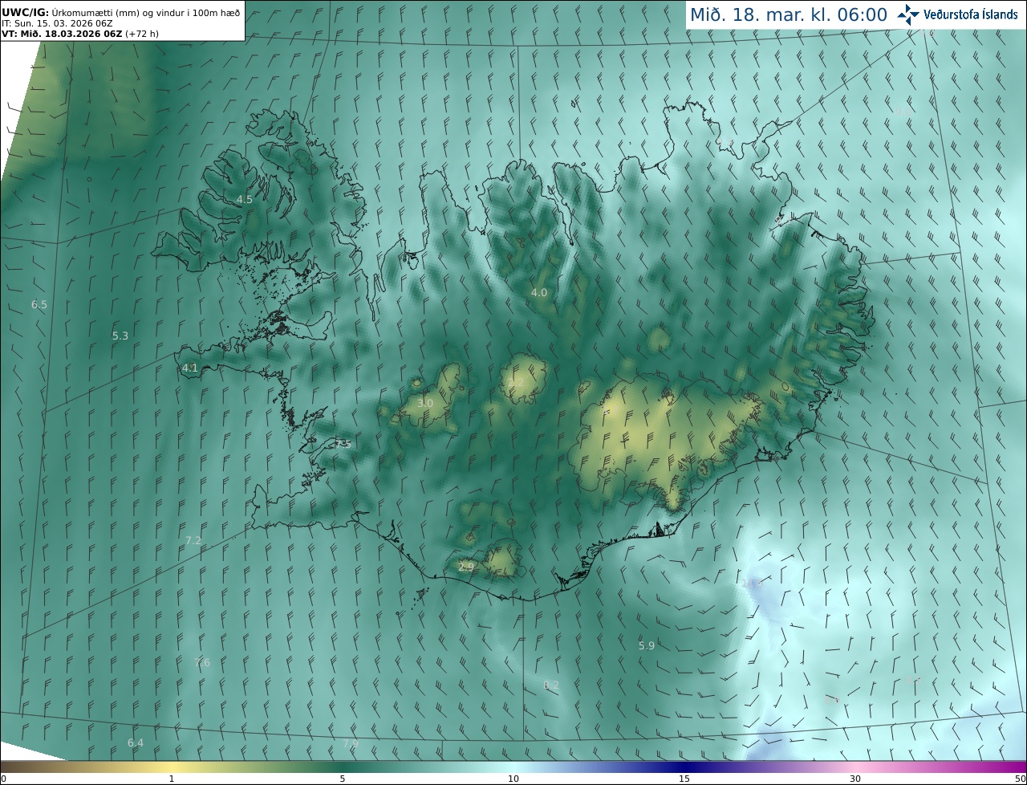The width and height of the screenshot is (1027, 785).
Task: Click the 5.9 value on the map
Action: pos(646,645)
